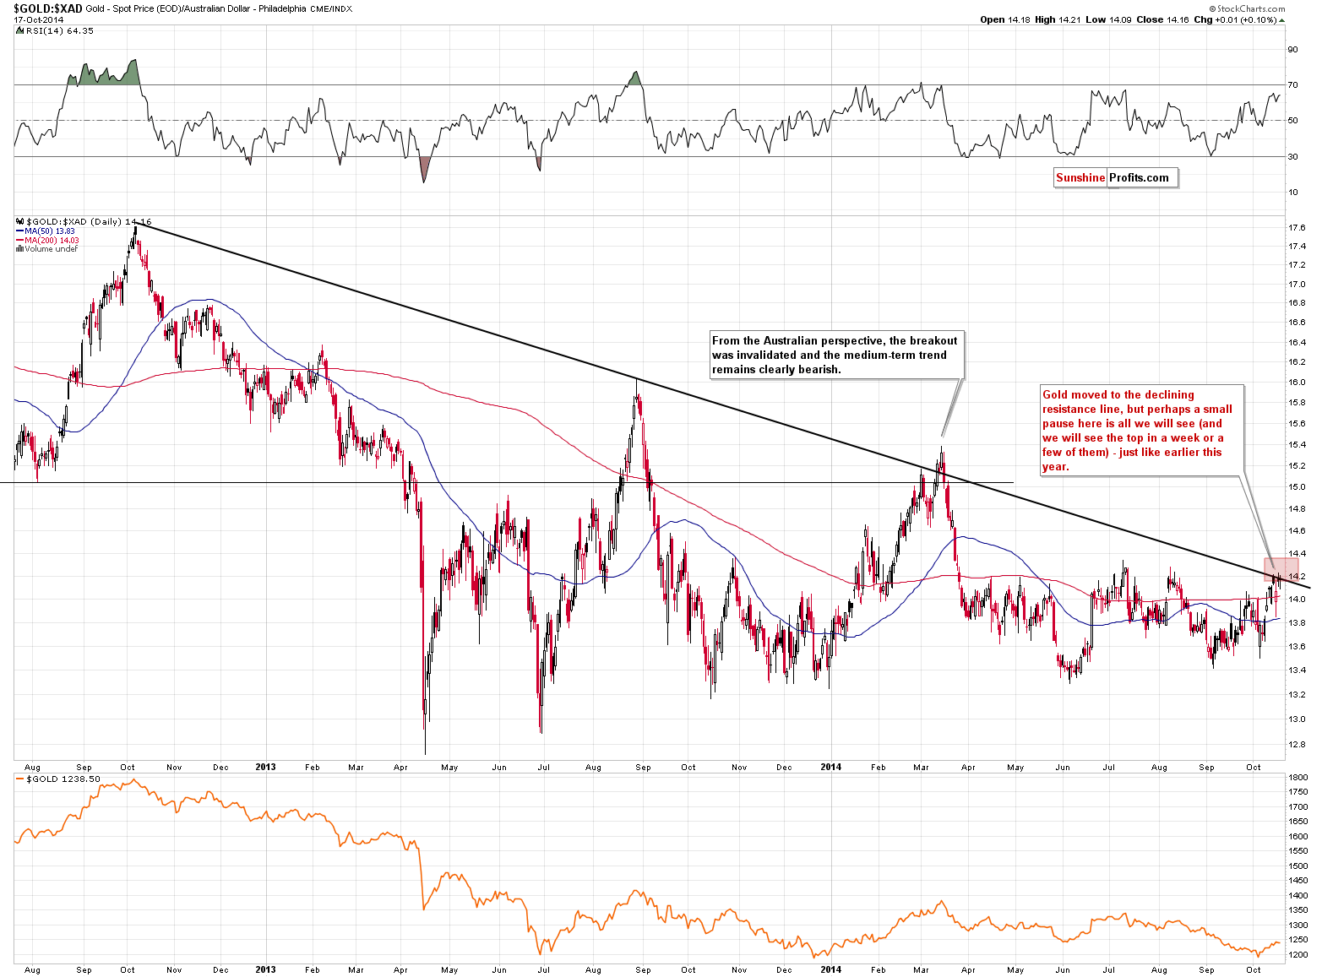
Task: Click the red annotation about declining resistance line
Action: 1141,431
